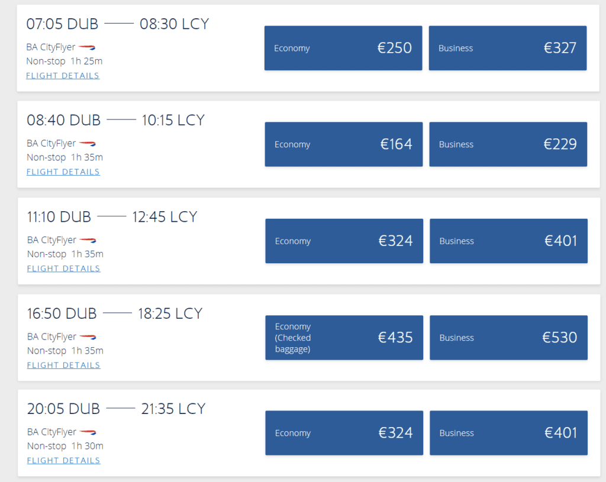This screenshot has height=482, width=606.
Task: Select Business class on the last evening flight
Action: pyautogui.click(x=508, y=432)
